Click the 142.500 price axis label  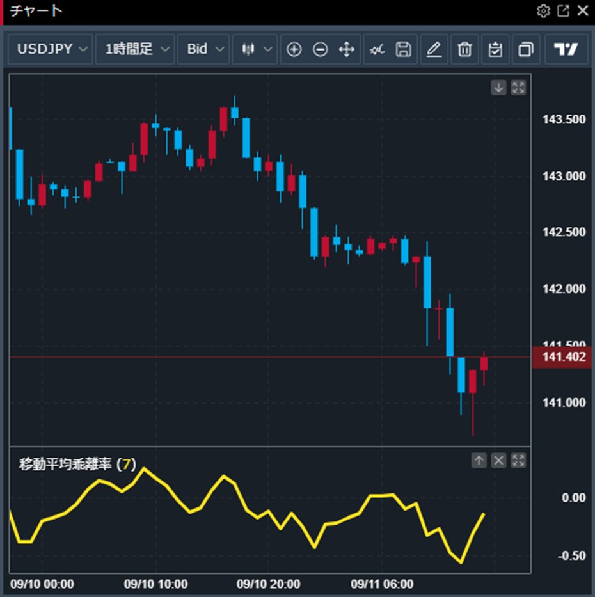564,232
